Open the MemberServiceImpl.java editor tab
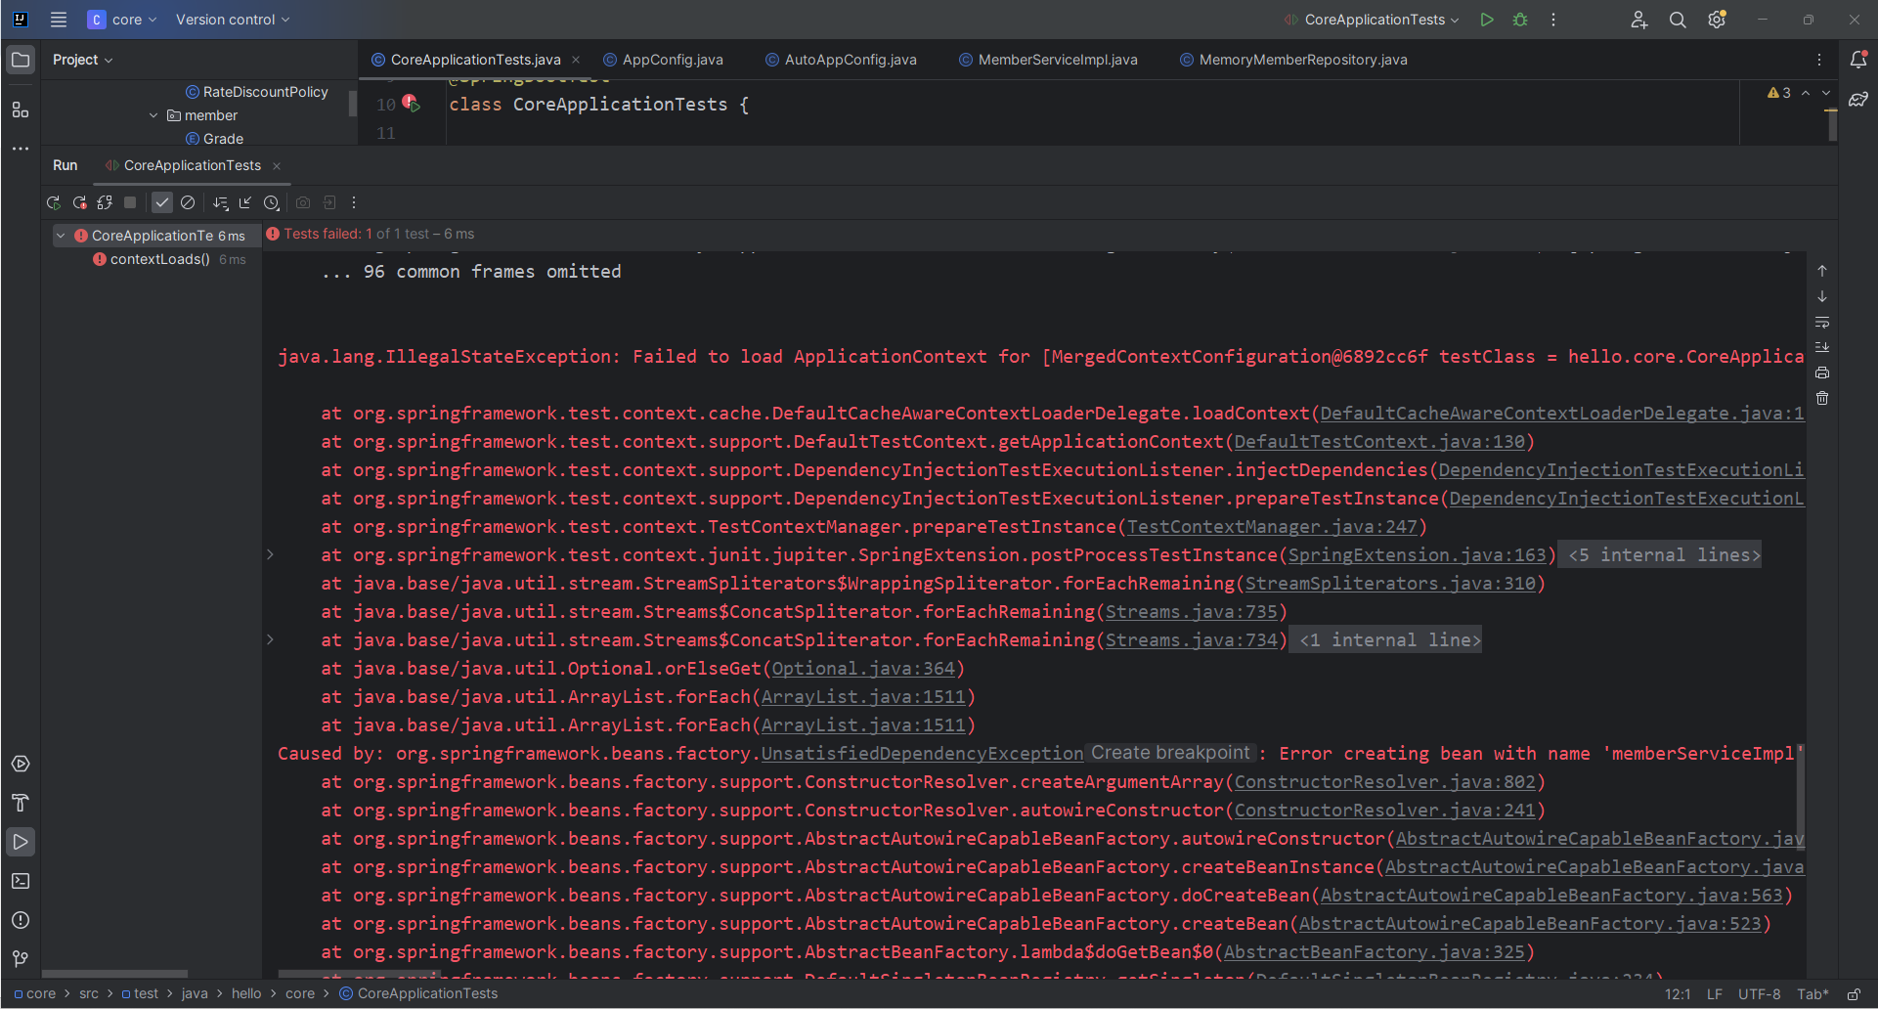Screen dimensions: 1878x1009 pos(1057,60)
